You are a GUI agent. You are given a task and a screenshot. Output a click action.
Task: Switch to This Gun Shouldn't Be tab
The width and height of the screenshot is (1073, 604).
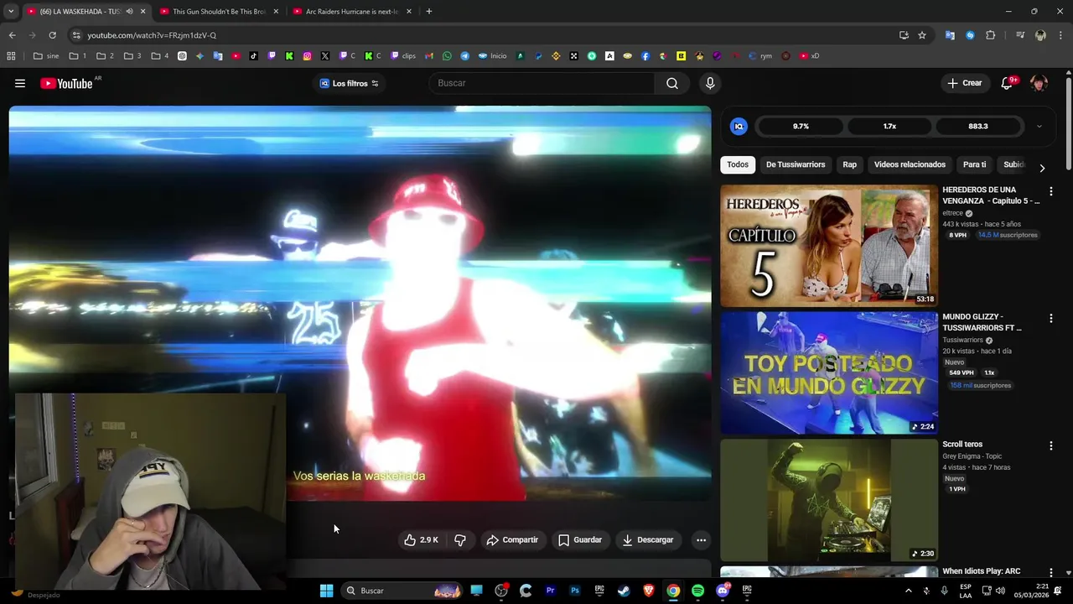(x=219, y=12)
